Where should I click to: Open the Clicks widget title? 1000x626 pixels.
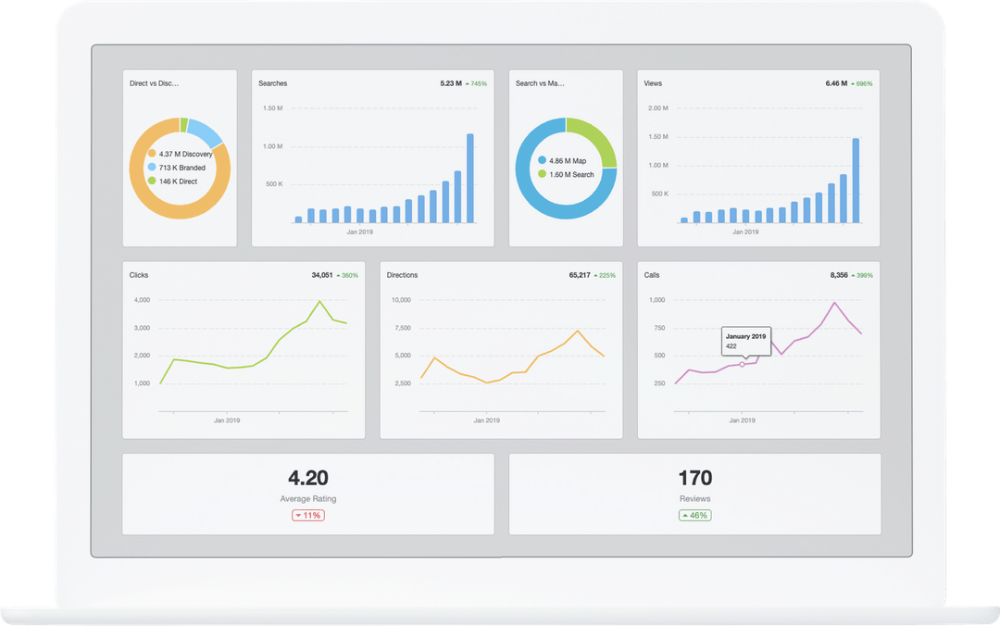click(x=139, y=275)
